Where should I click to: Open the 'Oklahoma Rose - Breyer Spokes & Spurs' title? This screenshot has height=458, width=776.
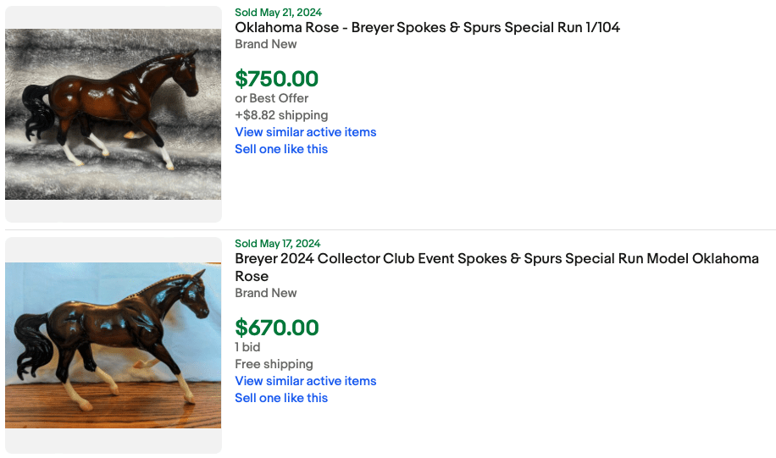pyautogui.click(x=427, y=27)
